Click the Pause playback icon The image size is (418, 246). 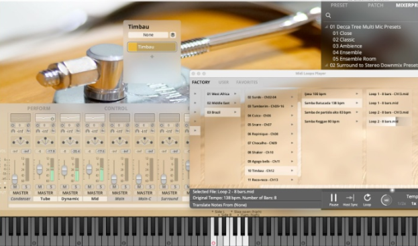click(333, 198)
